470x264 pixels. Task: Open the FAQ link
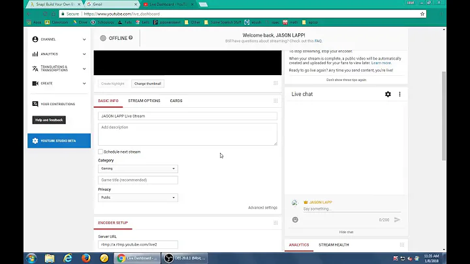(x=318, y=41)
